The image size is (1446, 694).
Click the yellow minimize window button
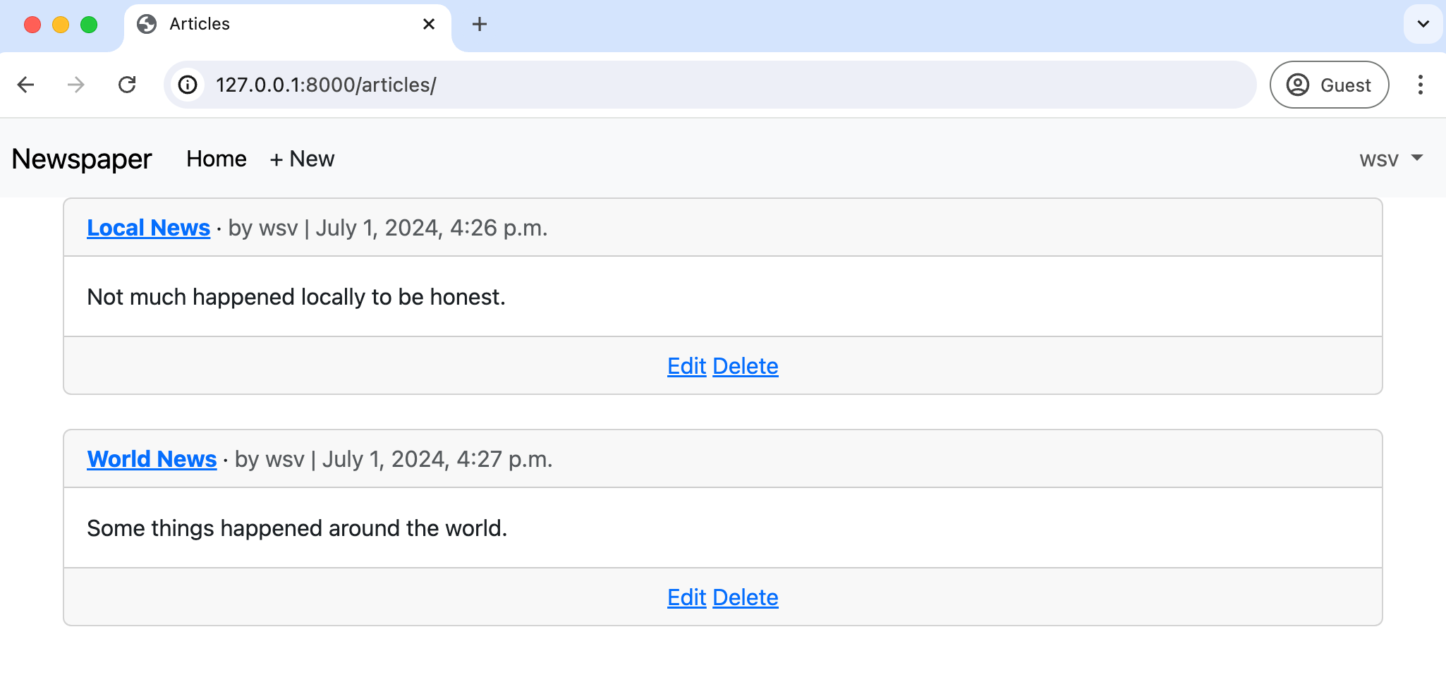61,25
